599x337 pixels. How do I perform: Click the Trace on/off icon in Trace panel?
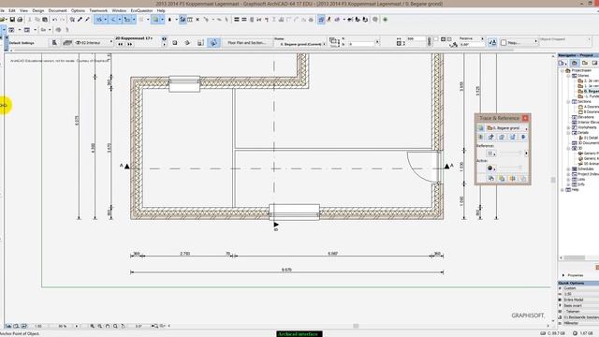(x=481, y=128)
